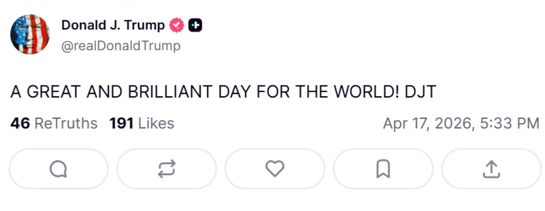
Task: Like the post with the heart icon
Action: click(x=275, y=169)
